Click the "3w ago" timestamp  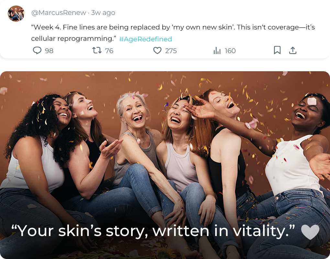pyautogui.click(x=103, y=13)
